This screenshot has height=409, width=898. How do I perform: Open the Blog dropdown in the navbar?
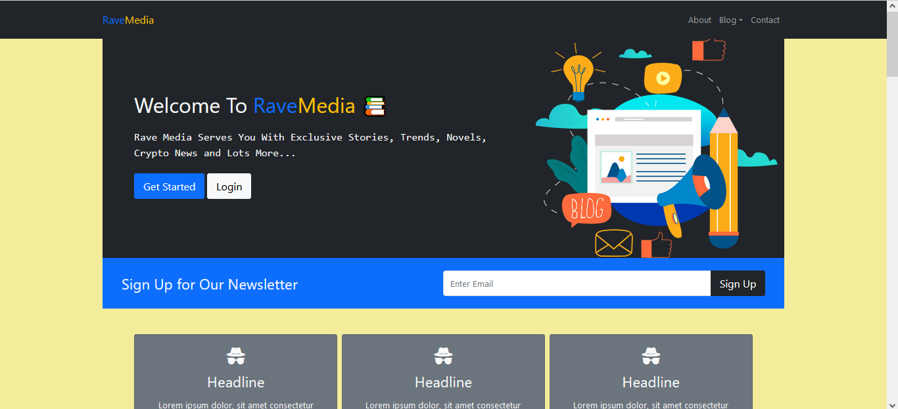pyautogui.click(x=730, y=20)
